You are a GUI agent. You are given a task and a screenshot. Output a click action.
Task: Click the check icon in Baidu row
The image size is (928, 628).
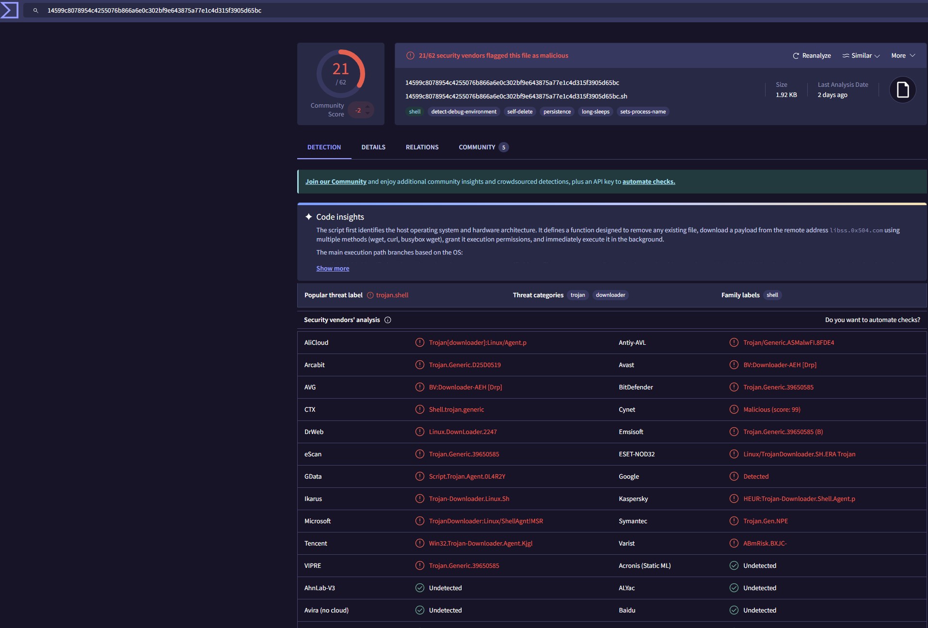pyautogui.click(x=734, y=610)
